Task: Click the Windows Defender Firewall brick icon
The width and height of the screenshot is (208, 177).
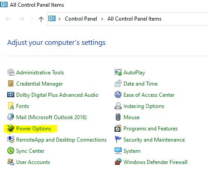Action: 118,162
